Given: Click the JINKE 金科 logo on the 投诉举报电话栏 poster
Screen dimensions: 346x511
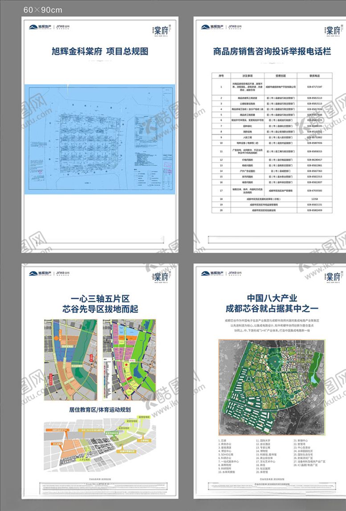Looking at the screenshot, I should pyautogui.click(x=235, y=27).
